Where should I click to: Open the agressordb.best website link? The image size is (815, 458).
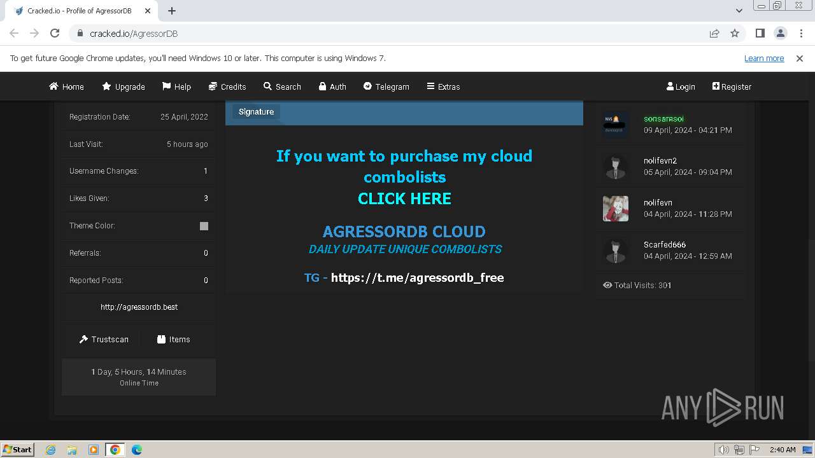139,307
